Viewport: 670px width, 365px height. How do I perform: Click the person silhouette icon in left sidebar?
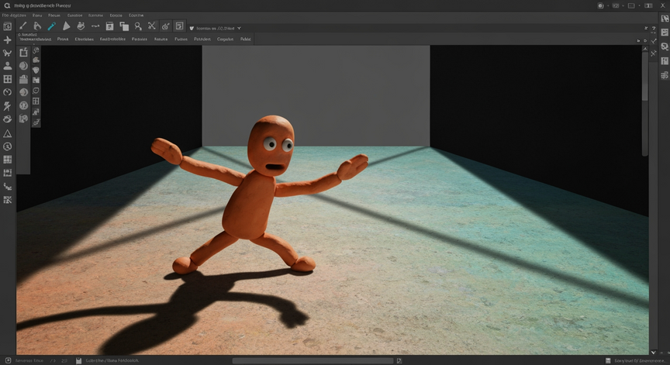point(7,66)
